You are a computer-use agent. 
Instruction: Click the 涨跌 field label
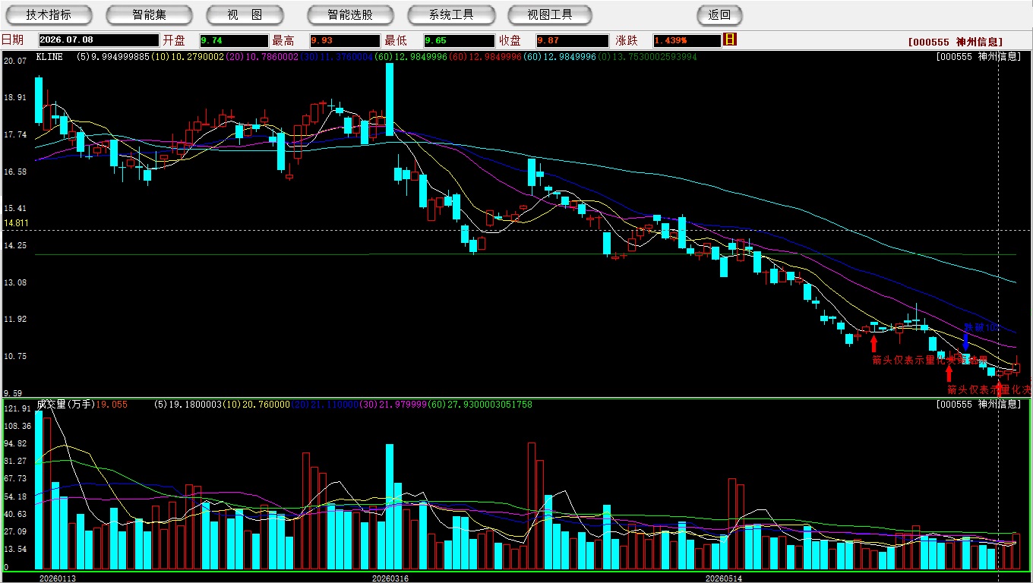(x=627, y=40)
